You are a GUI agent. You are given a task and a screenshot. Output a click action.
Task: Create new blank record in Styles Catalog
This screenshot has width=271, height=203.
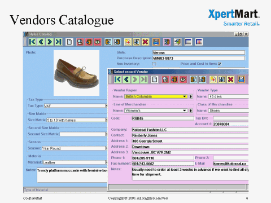click(69, 42)
